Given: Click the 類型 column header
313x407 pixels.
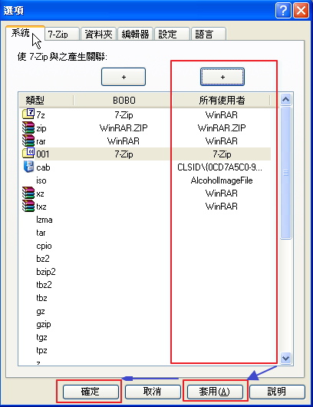Looking at the screenshot, I should [46, 100].
